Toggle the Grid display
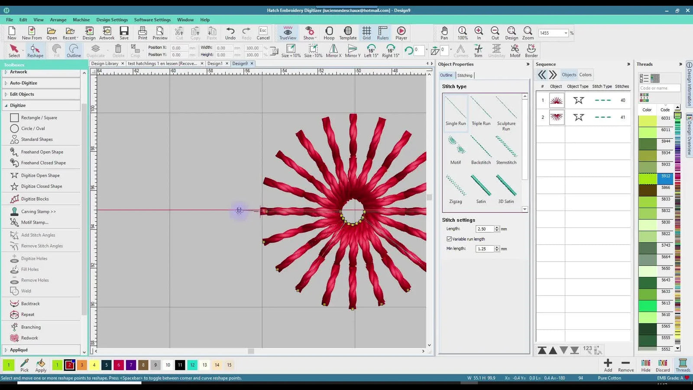Screen dimensions: 693x390 [x=366, y=33]
